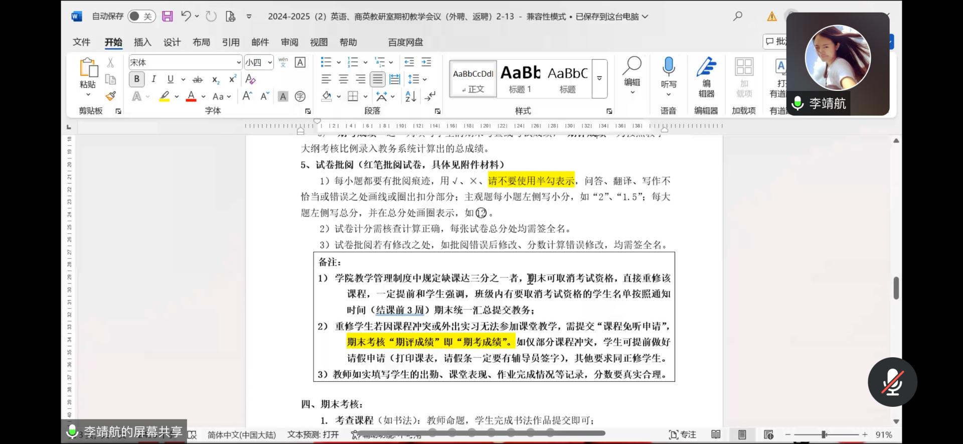This screenshot has height=444, width=963.
Task: Click the bullet list icon
Action: (326, 62)
